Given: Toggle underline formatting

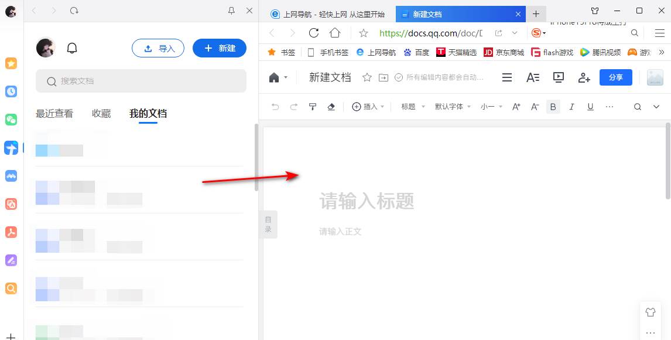Looking at the screenshot, I should pos(591,107).
